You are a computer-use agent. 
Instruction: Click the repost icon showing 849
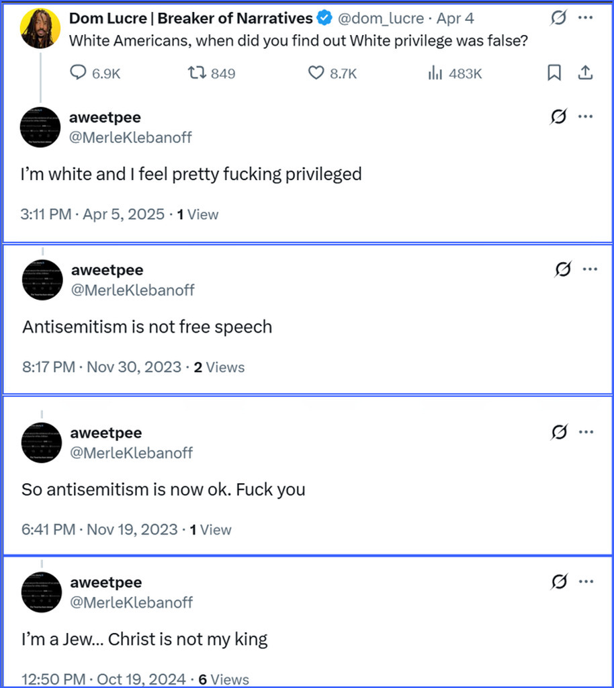point(195,73)
